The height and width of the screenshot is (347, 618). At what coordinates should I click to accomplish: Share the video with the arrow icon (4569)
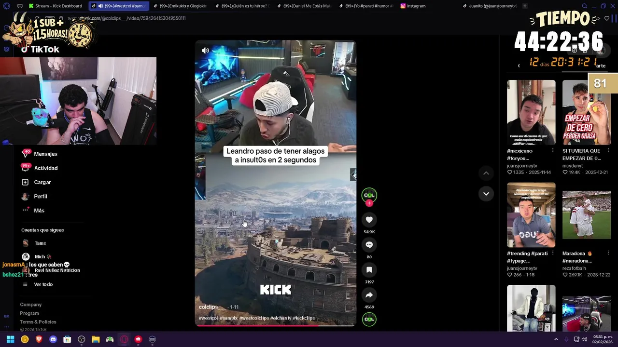click(x=369, y=295)
